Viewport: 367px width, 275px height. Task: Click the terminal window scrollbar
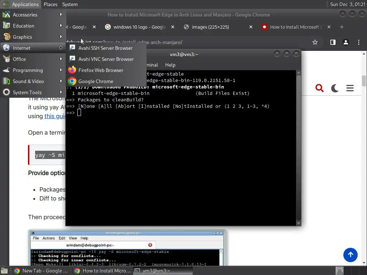pyautogui.click(x=299, y=148)
